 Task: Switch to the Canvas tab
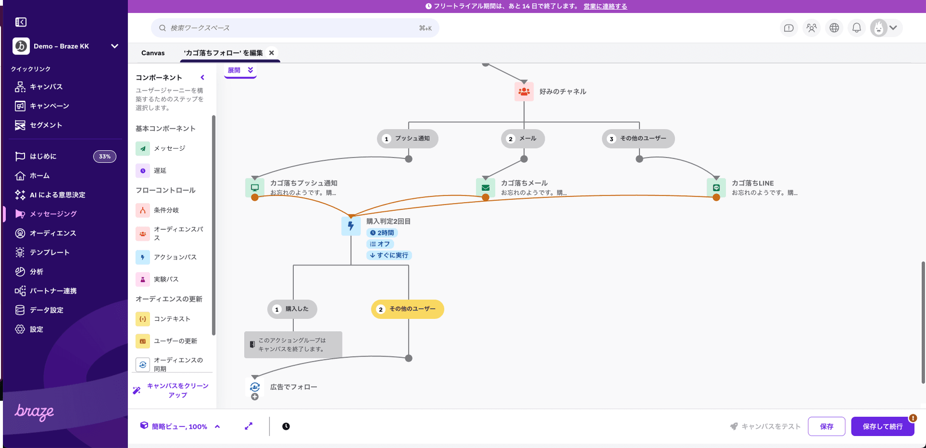pos(153,53)
